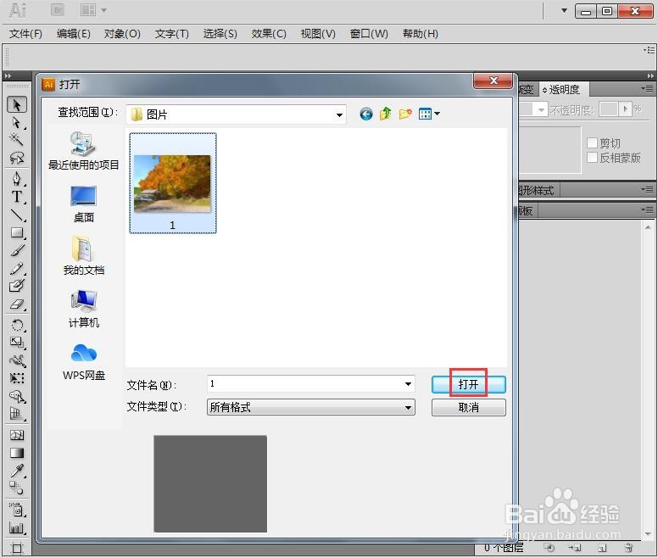This screenshot has height=558, width=658.
Task: Go back to the previous folder
Action: (x=366, y=114)
